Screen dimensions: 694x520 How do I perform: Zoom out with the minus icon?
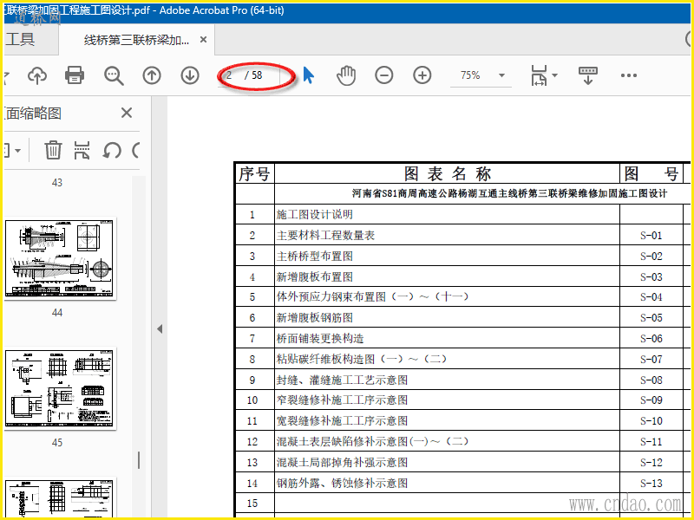pos(383,75)
